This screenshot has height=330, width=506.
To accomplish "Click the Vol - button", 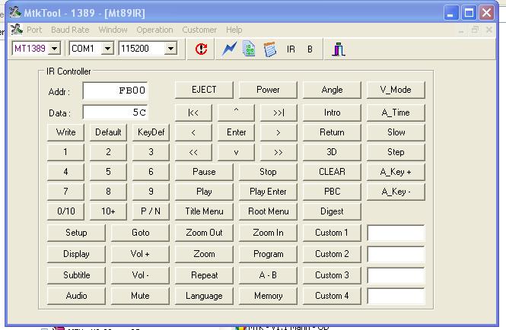I will [140, 275].
